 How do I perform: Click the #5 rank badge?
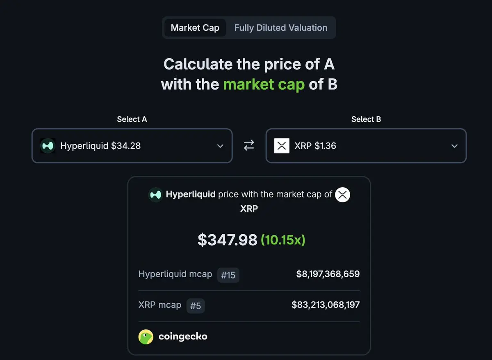pyautogui.click(x=196, y=306)
